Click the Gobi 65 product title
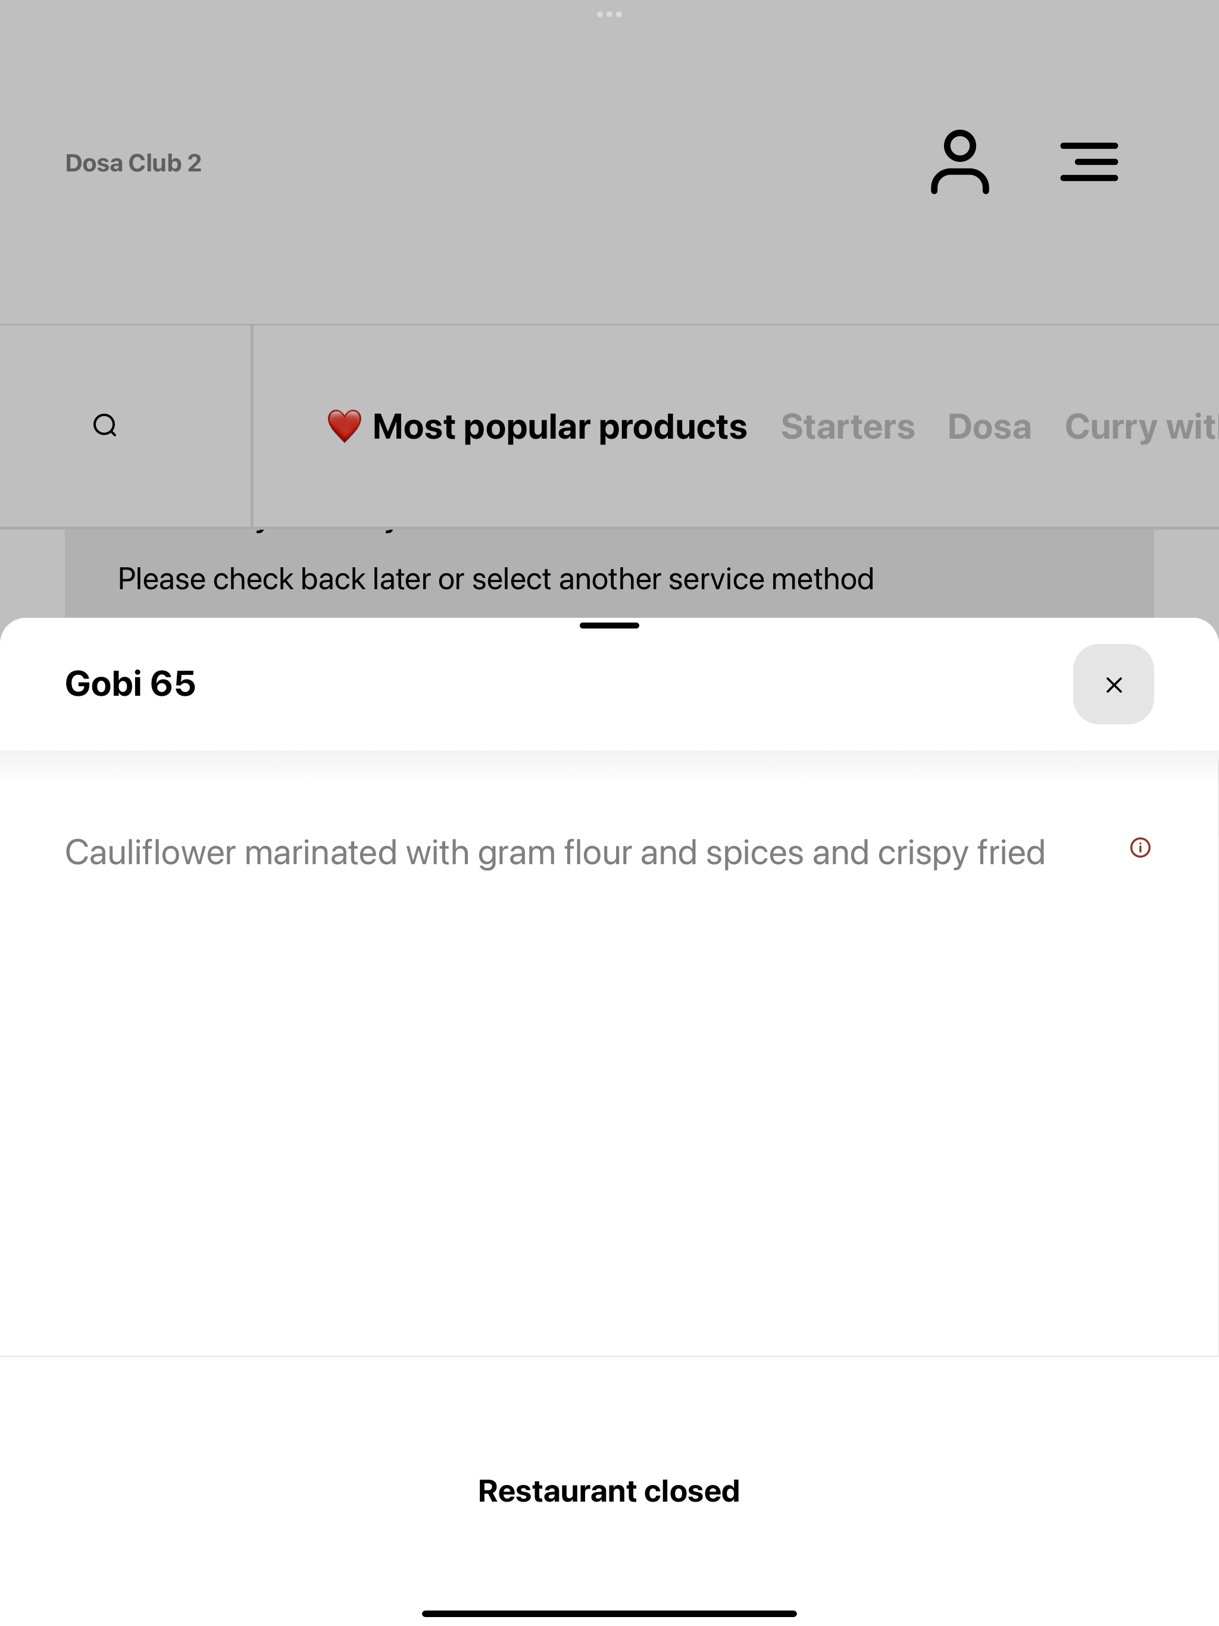 click(130, 684)
